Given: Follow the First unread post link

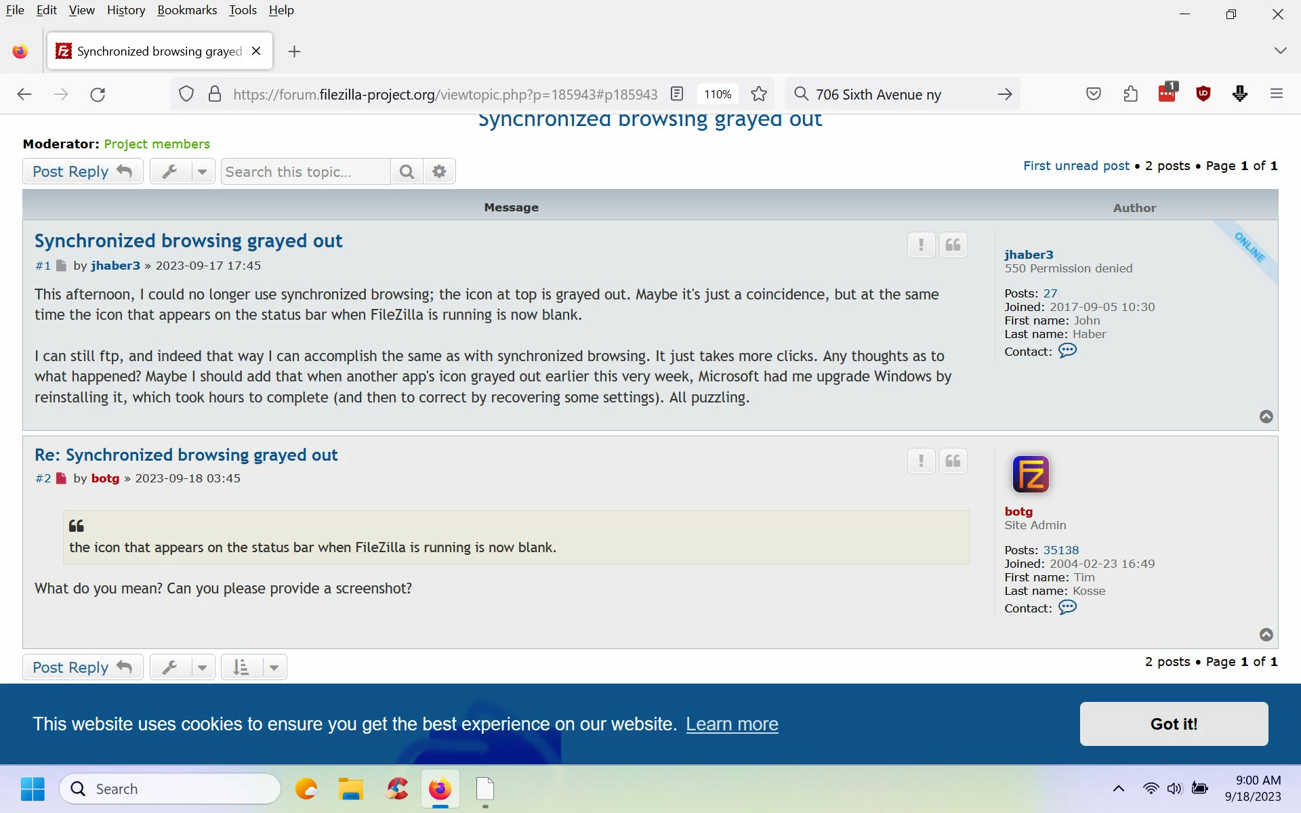Looking at the screenshot, I should tap(1076, 166).
